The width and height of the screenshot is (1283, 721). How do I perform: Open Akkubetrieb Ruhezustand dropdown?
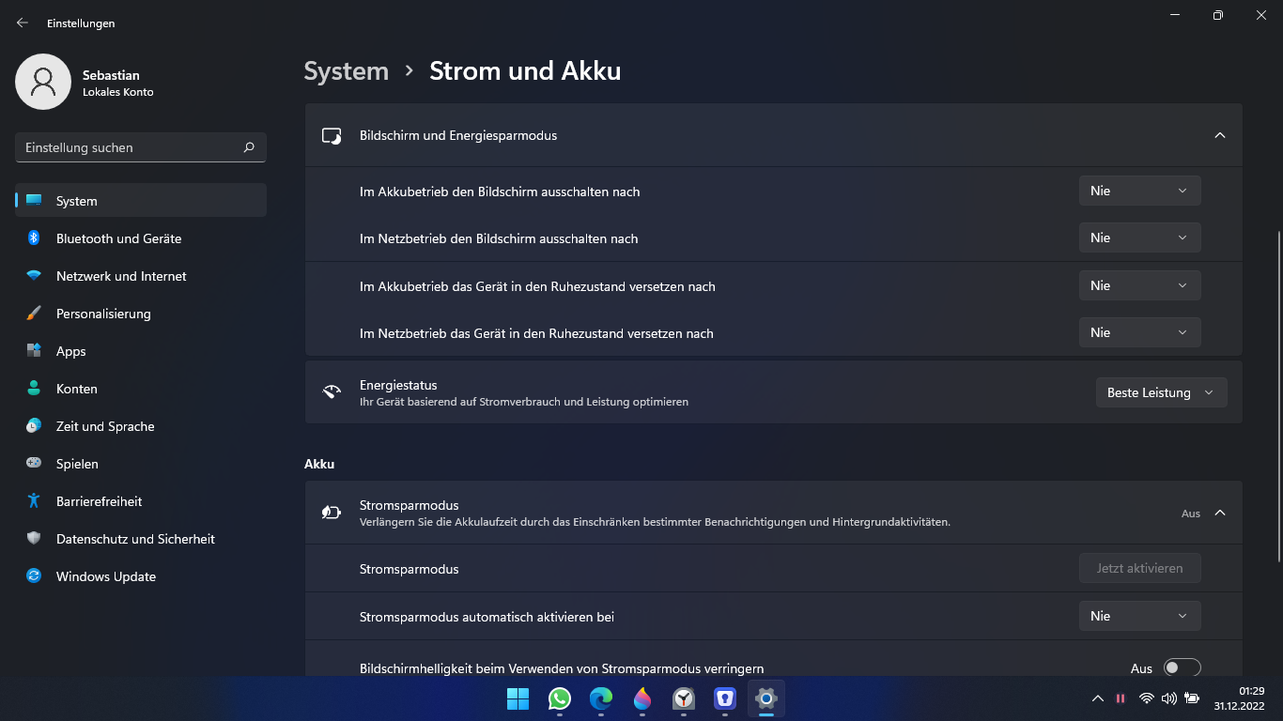click(x=1139, y=285)
